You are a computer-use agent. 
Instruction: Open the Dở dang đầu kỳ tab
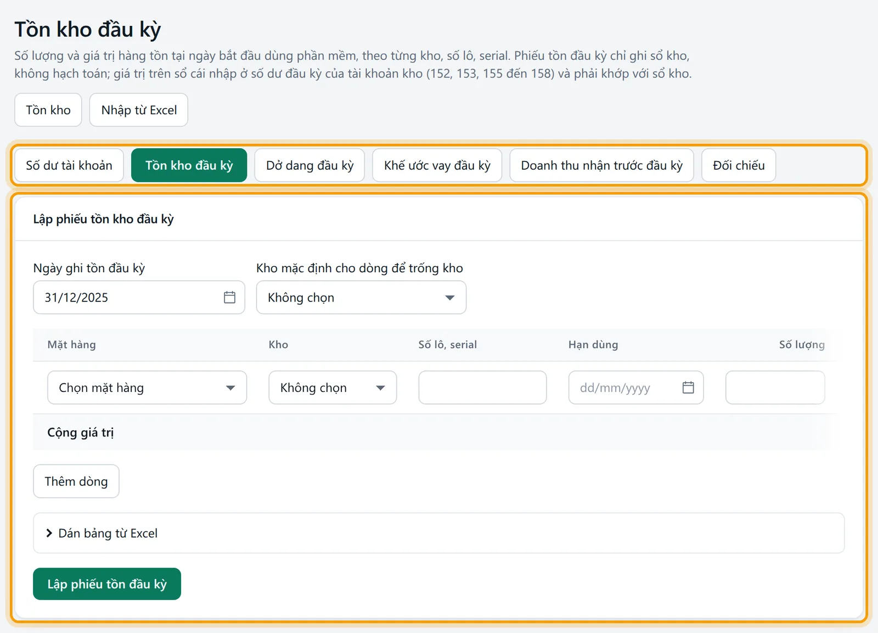coord(309,165)
